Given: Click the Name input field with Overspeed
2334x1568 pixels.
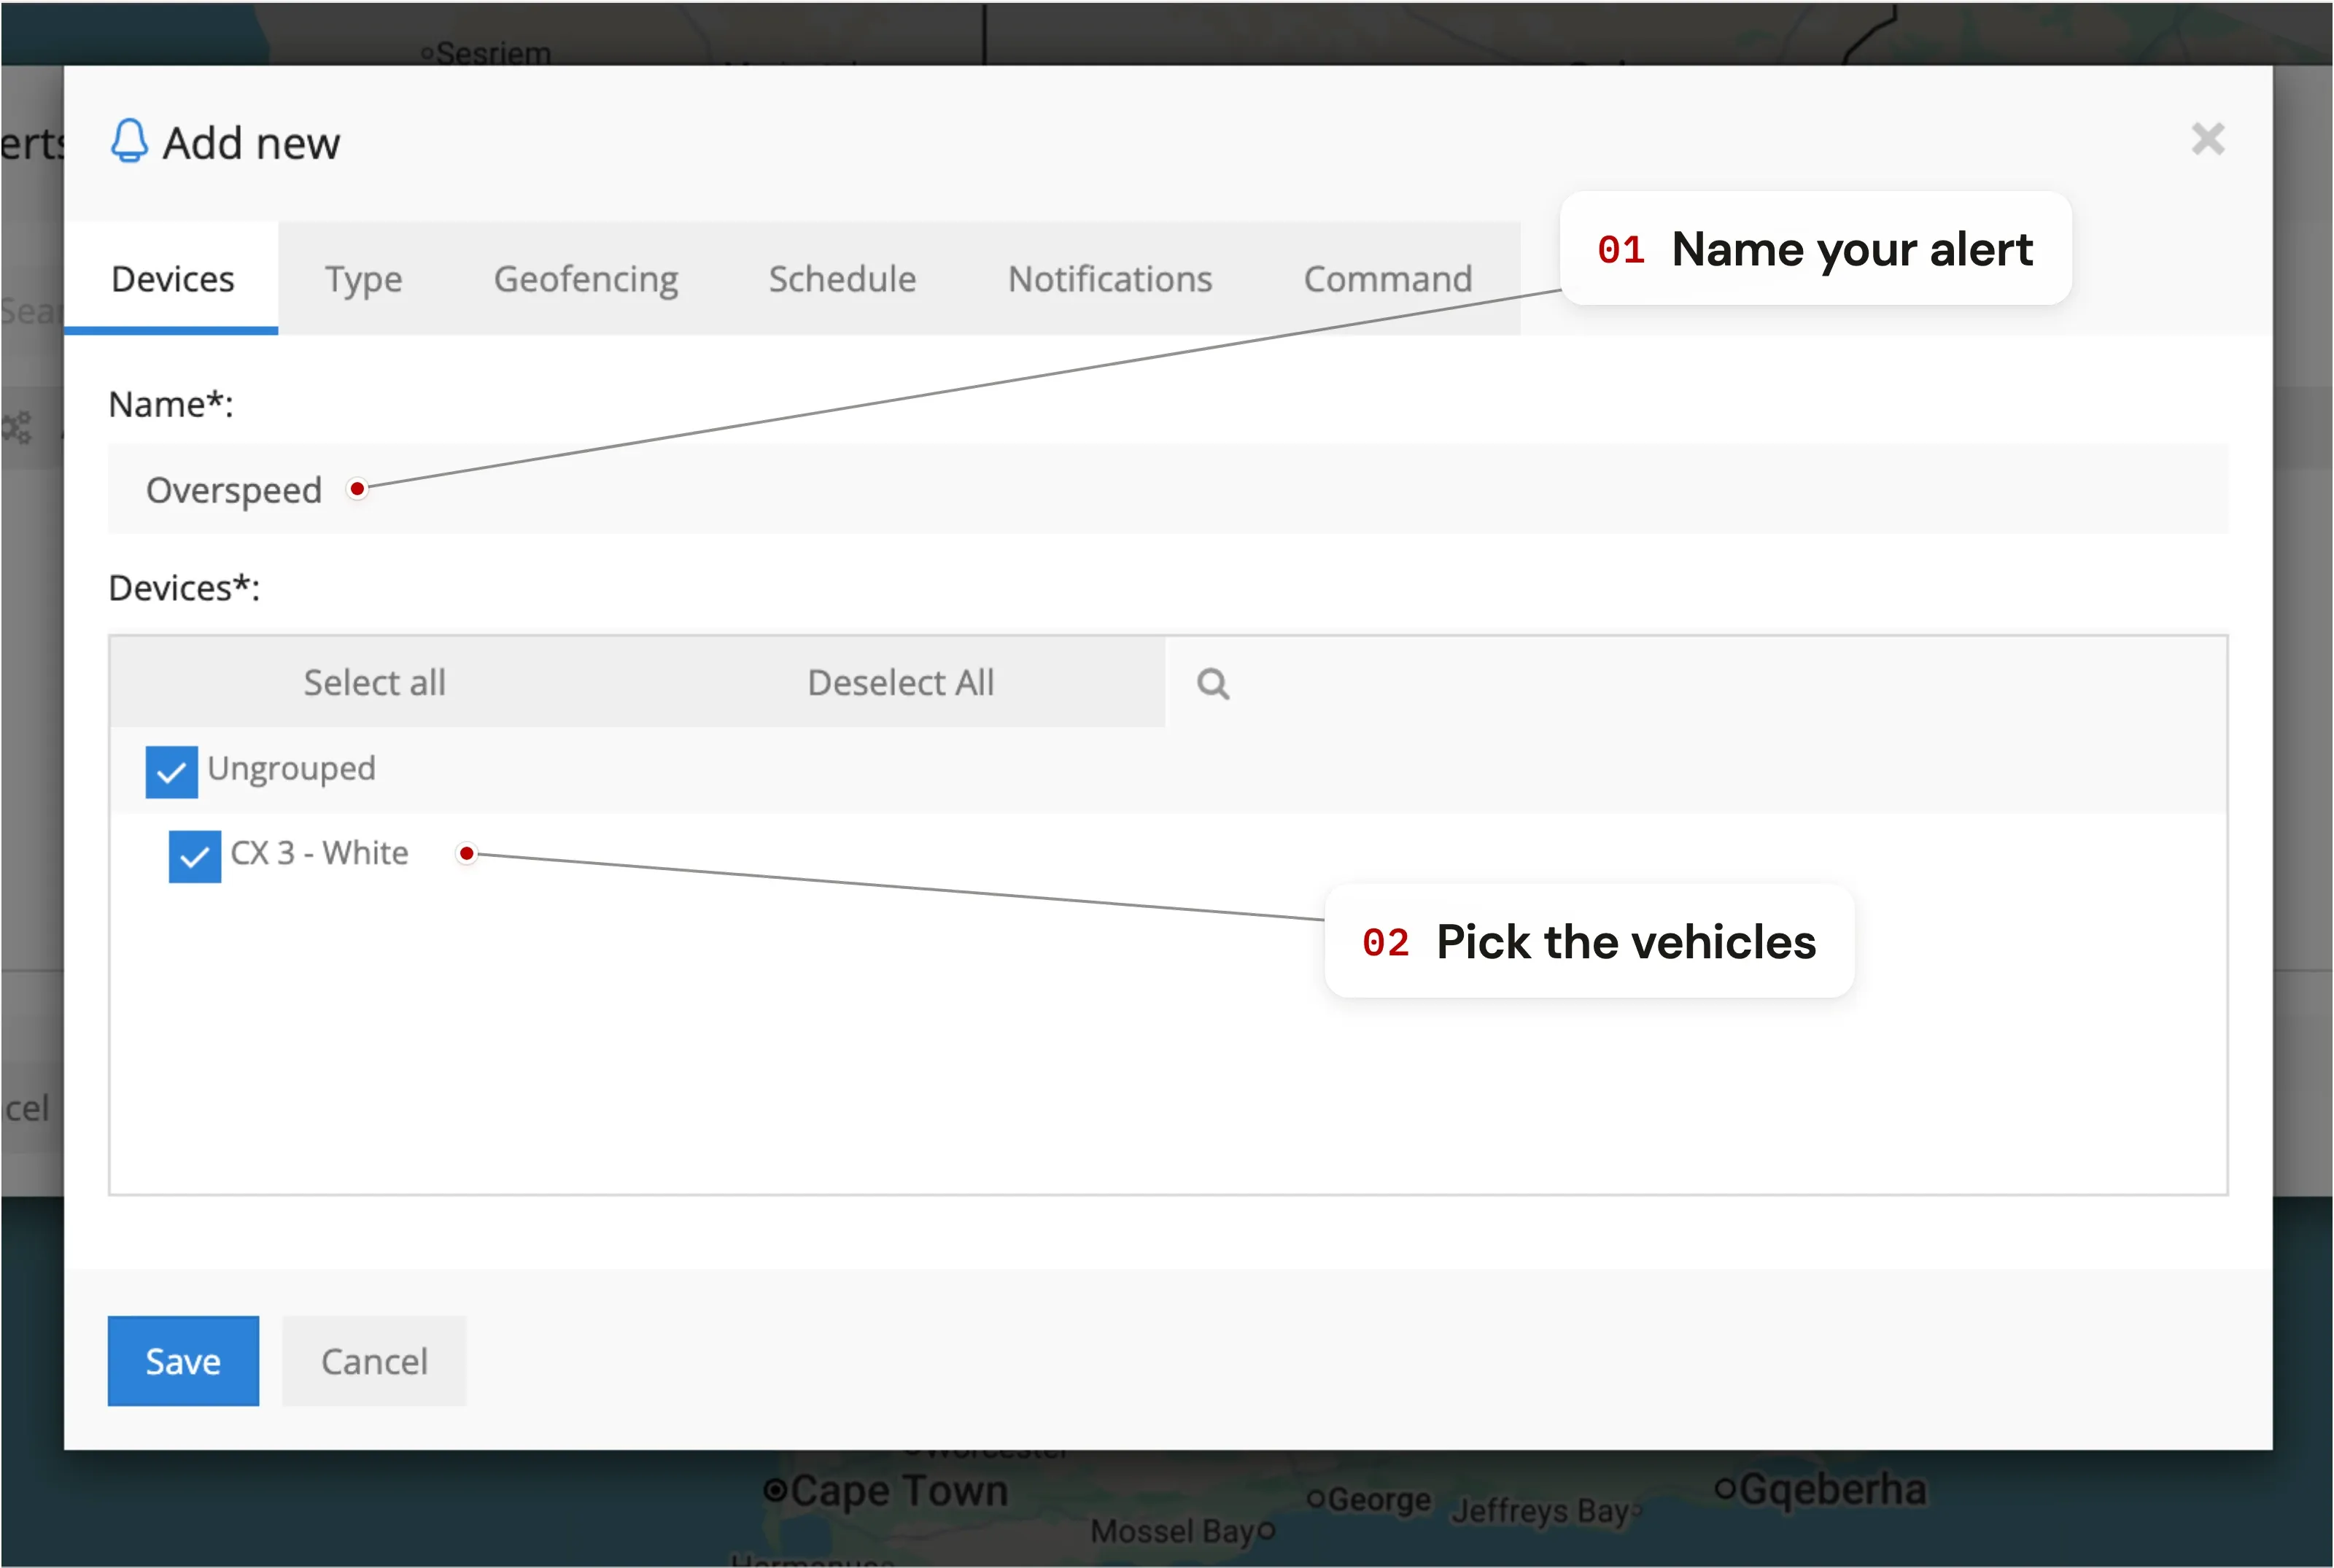Looking at the screenshot, I should point(1168,489).
